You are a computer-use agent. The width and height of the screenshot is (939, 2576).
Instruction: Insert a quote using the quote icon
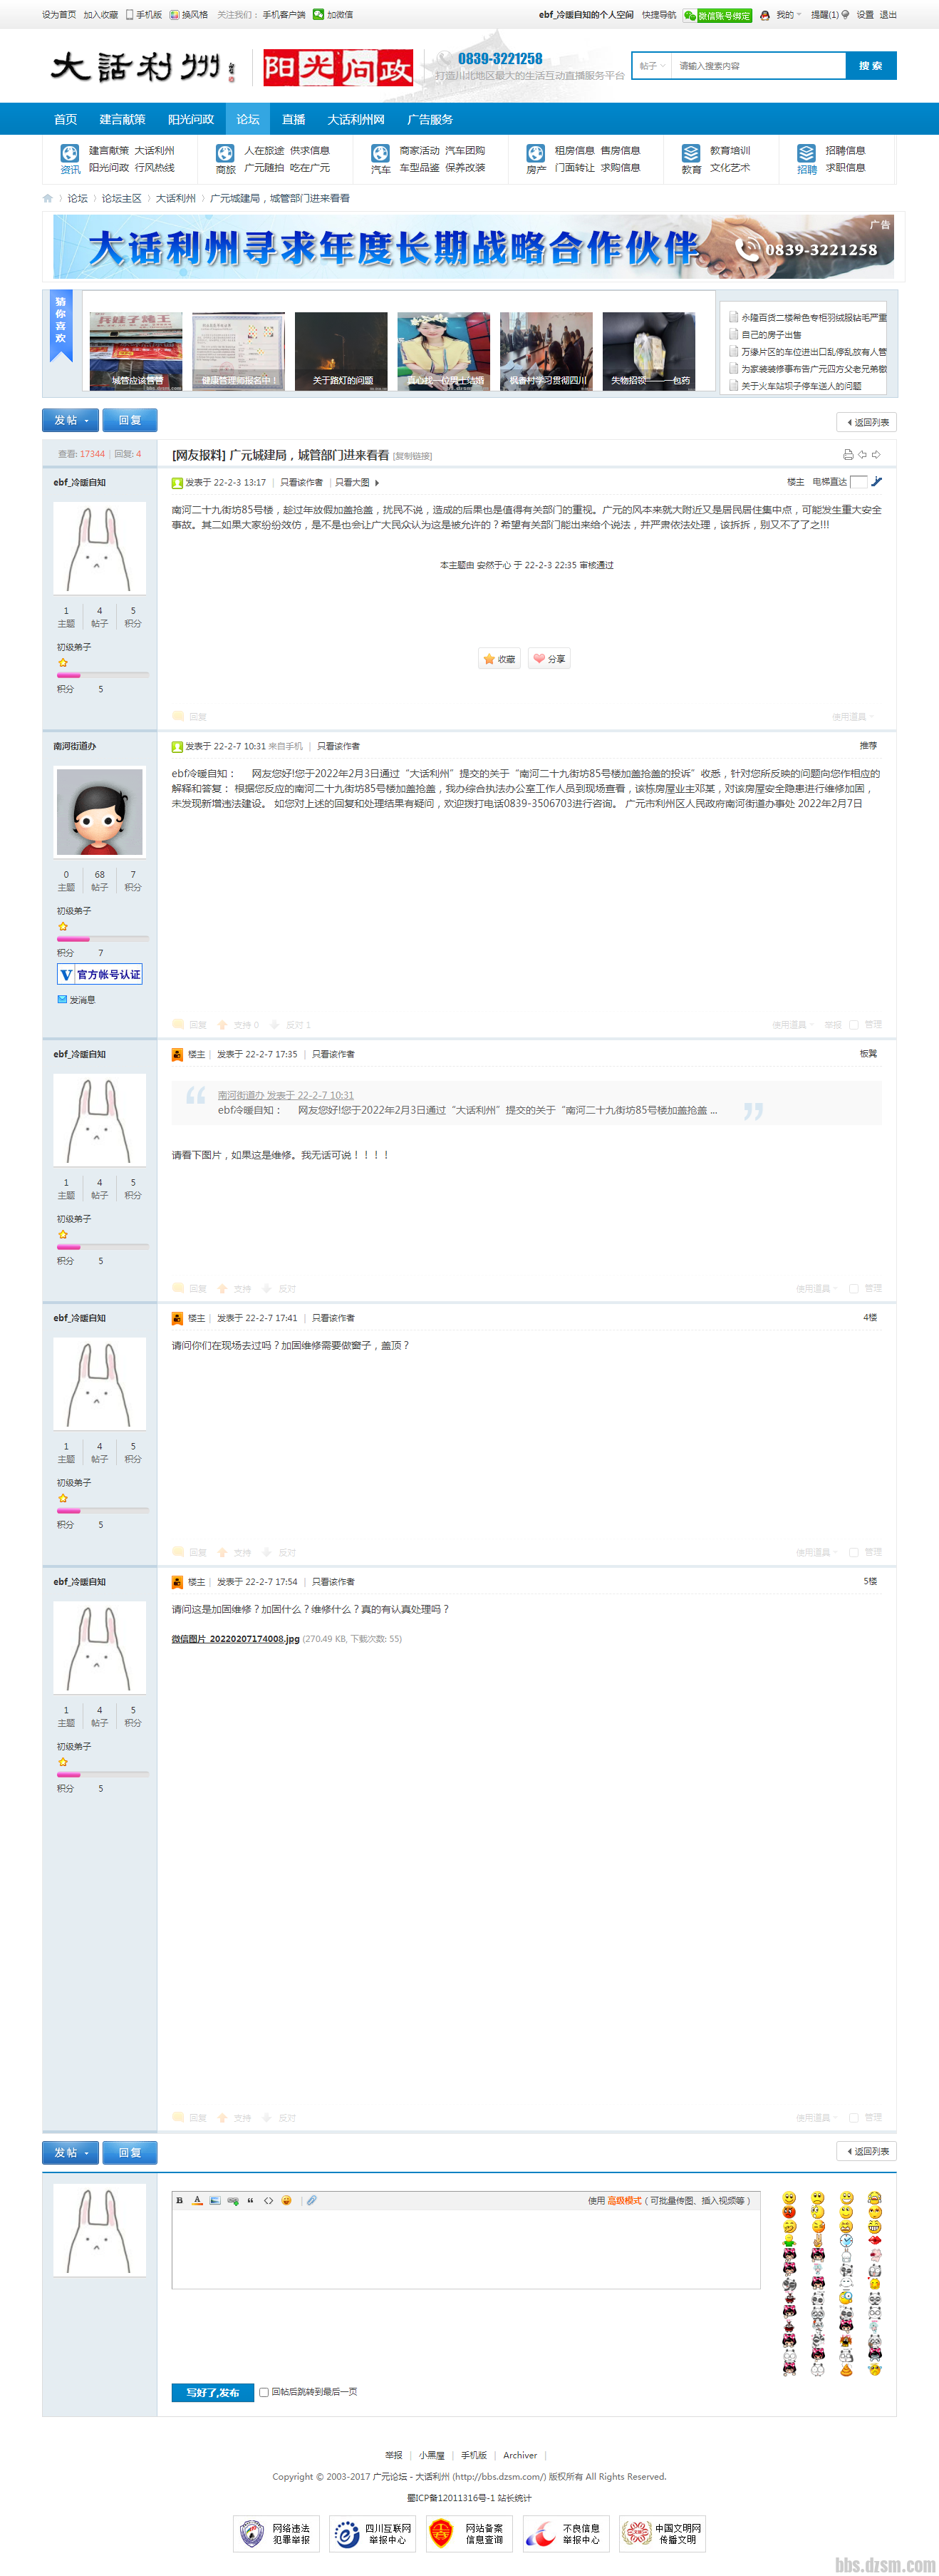pyautogui.click(x=251, y=2200)
